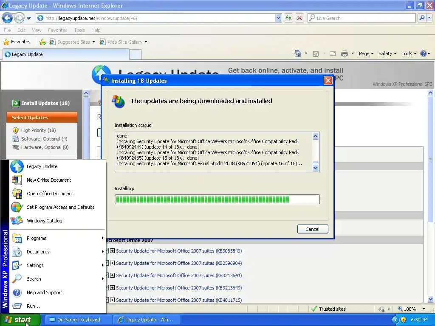Image resolution: width=435 pixels, height=326 pixels.
Task: Open the Safety dropdown menu
Action: [387, 53]
